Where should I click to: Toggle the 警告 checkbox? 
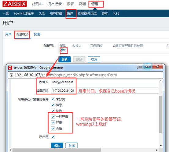point(53,111)
